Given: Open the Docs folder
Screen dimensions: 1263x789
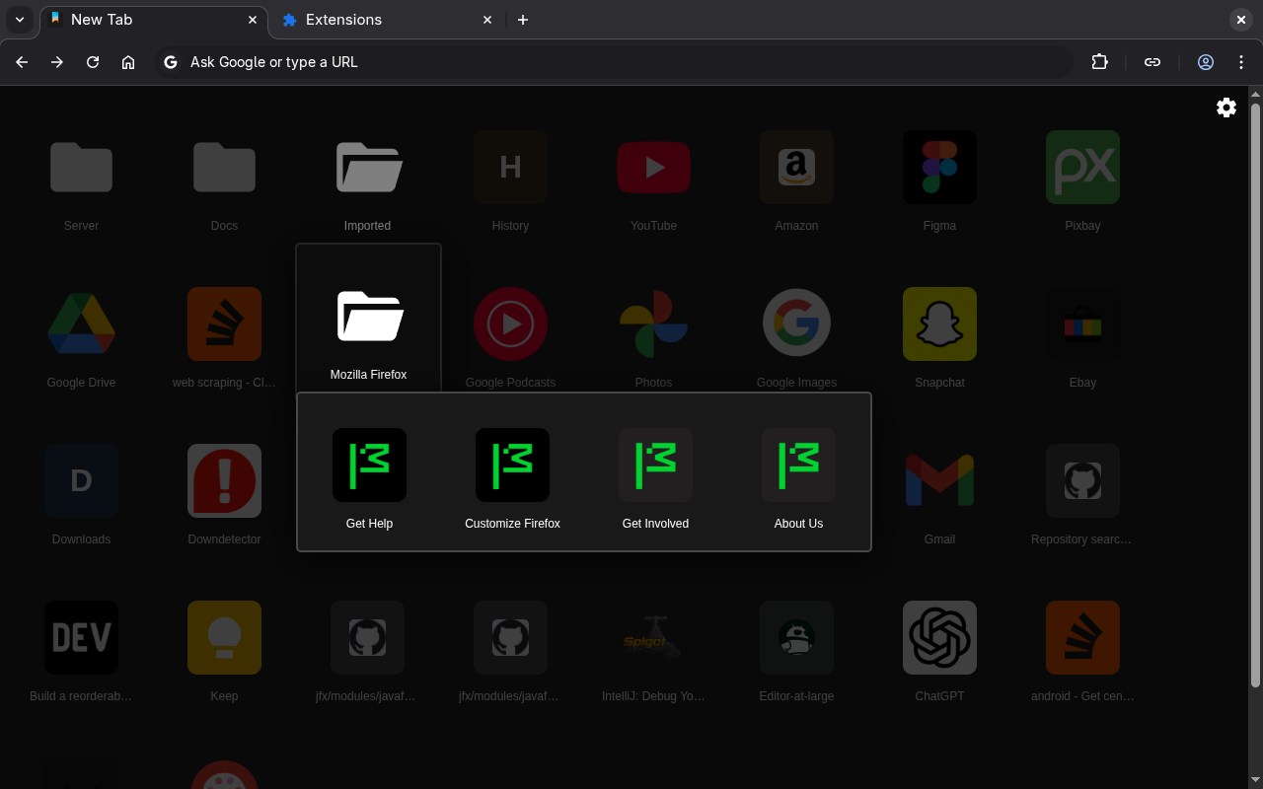Looking at the screenshot, I should [x=224, y=180].
